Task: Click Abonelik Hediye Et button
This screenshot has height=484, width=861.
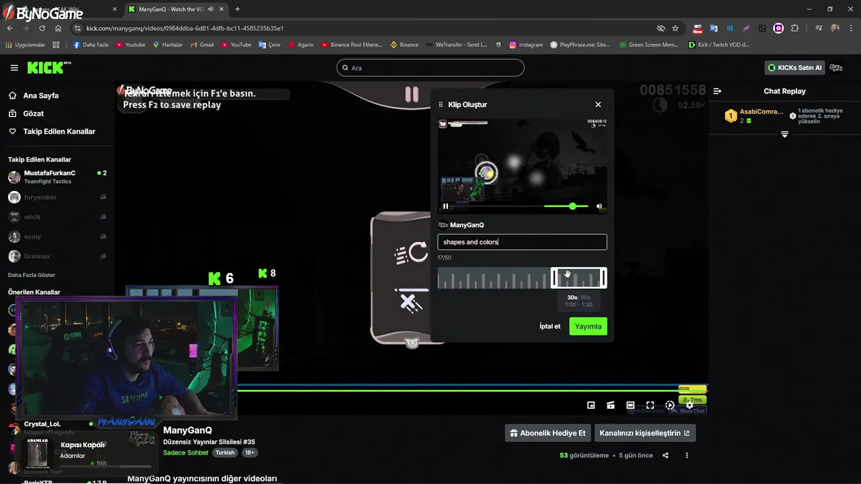Action: [548, 433]
